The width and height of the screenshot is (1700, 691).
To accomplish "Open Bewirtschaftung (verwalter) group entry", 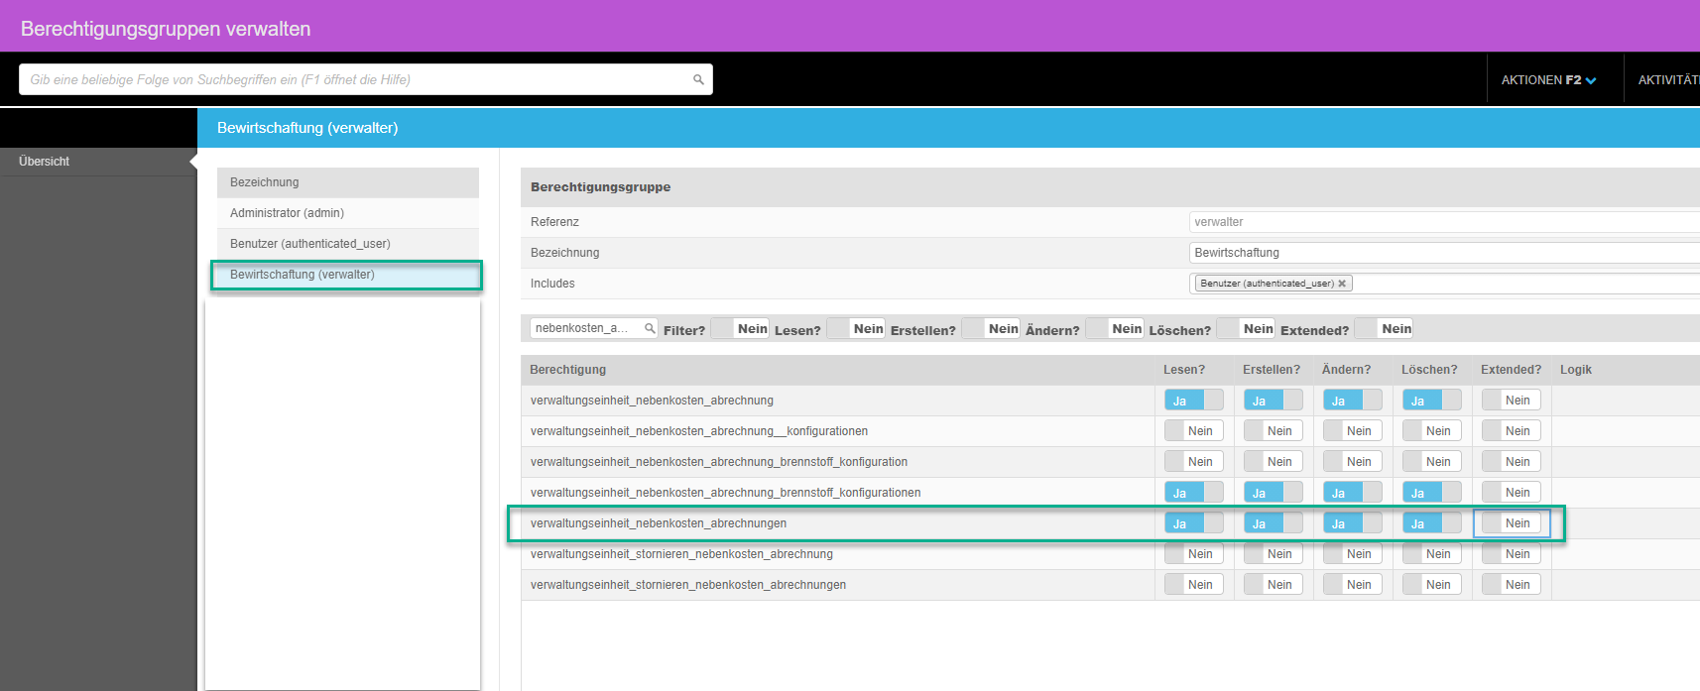I will [x=303, y=275].
